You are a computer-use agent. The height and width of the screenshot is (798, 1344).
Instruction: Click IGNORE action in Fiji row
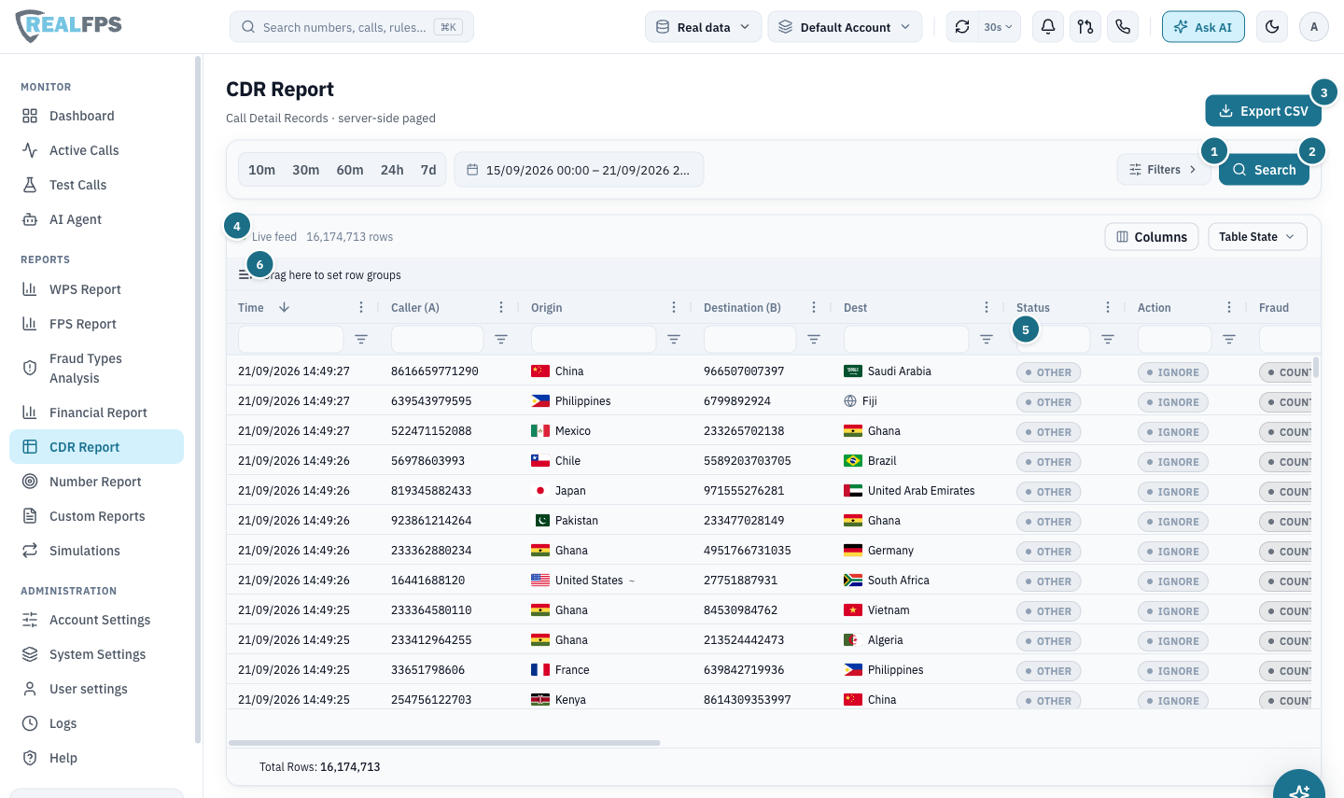[x=1172, y=402]
